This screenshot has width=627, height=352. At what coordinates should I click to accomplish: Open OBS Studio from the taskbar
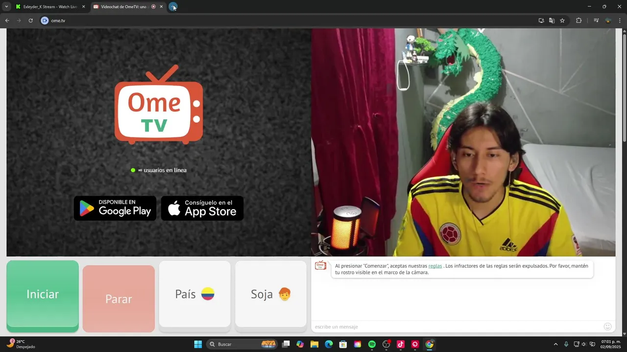(386, 344)
